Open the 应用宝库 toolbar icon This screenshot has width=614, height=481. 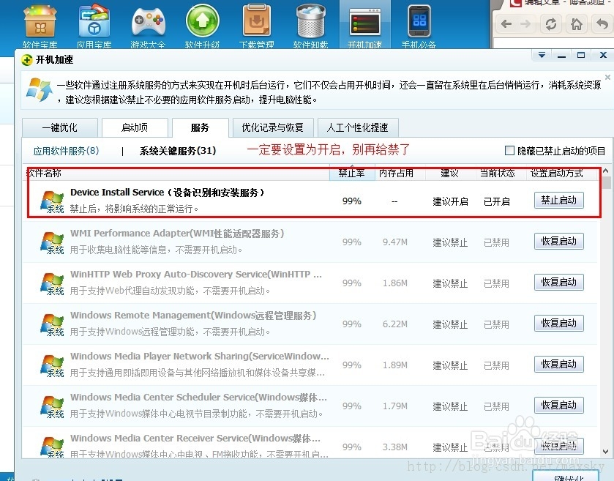tap(94, 22)
